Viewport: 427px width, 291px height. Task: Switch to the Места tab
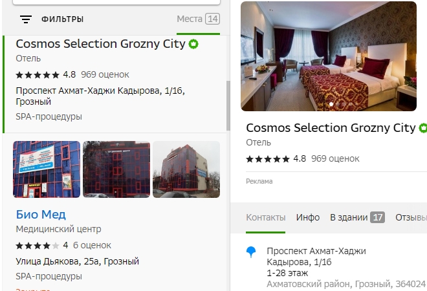(x=189, y=19)
